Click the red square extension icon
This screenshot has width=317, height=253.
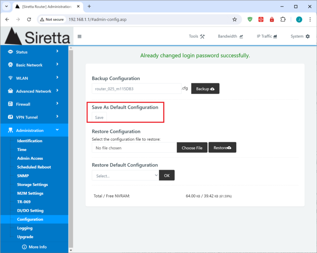261,20
